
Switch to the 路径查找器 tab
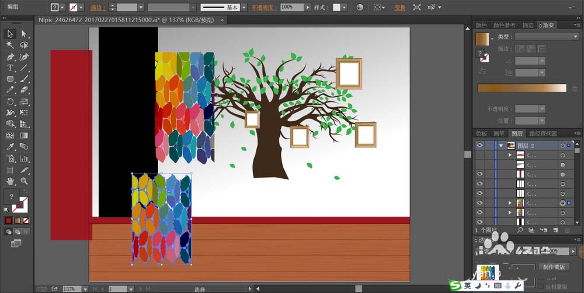(x=543, y=134)
